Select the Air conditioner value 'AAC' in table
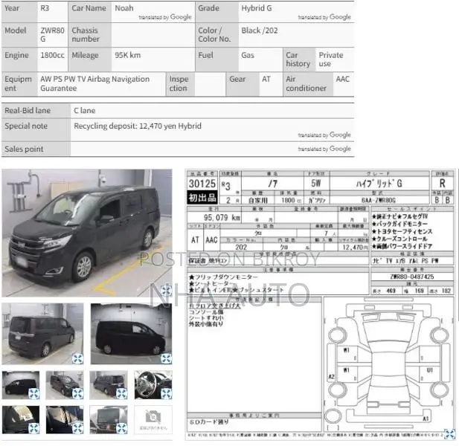459x446 pixels. click(x=342, y=80)
